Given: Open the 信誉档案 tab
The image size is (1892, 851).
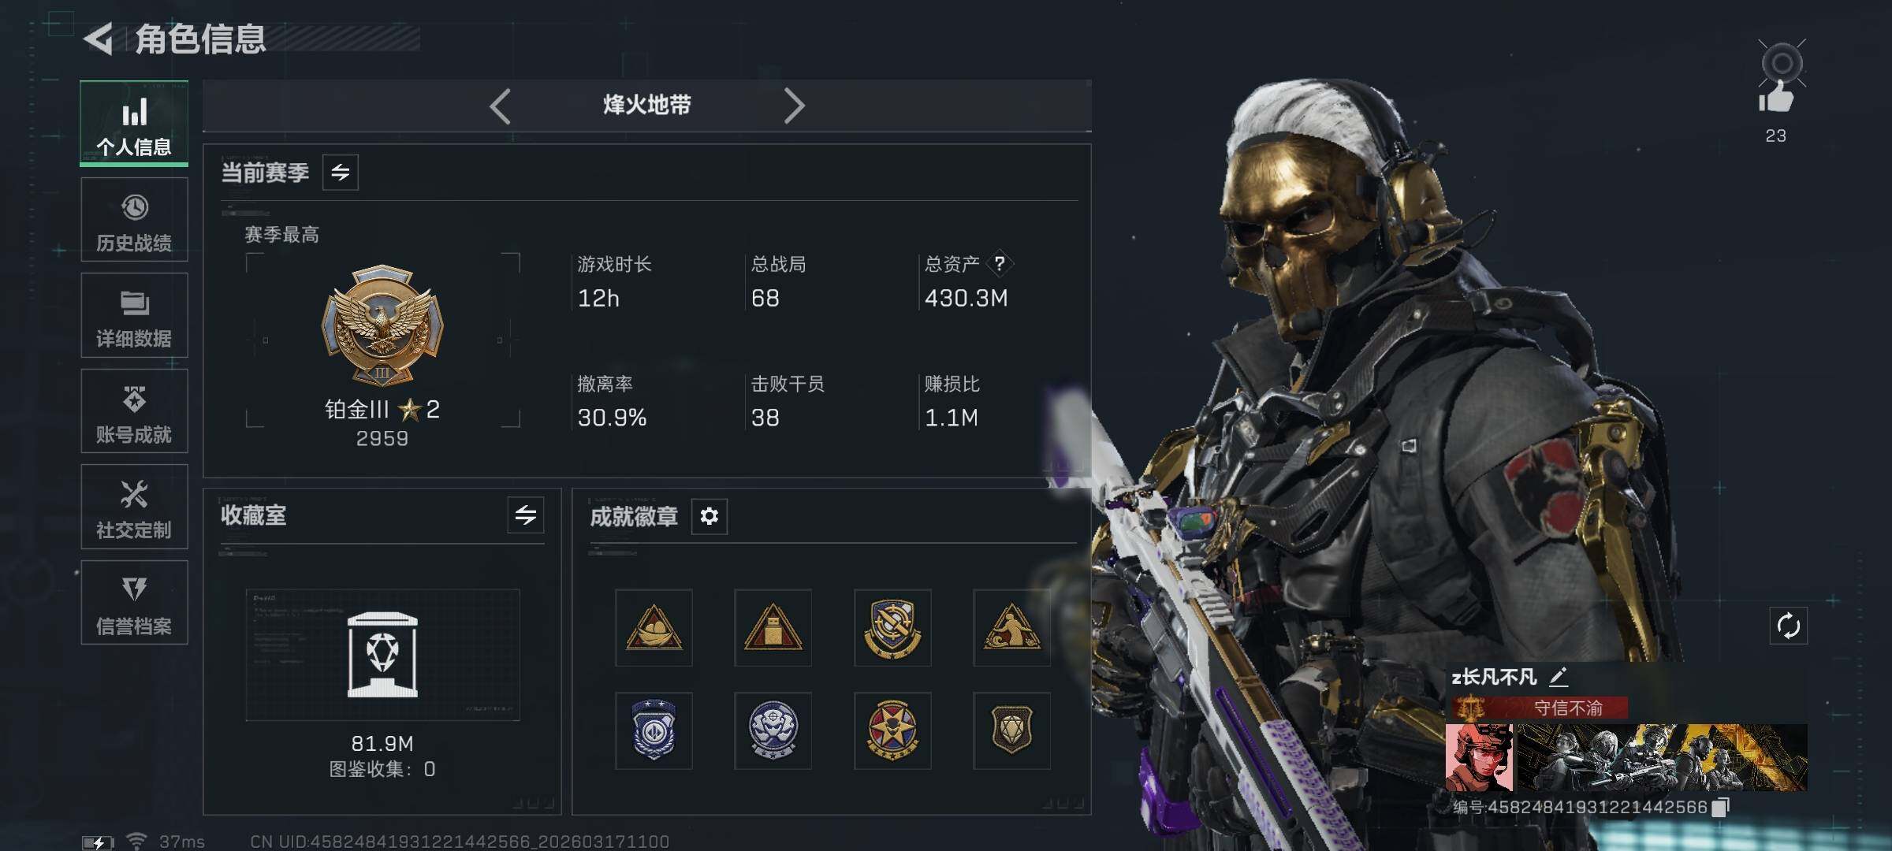Looking at the screenshot, I should point(134,603).
